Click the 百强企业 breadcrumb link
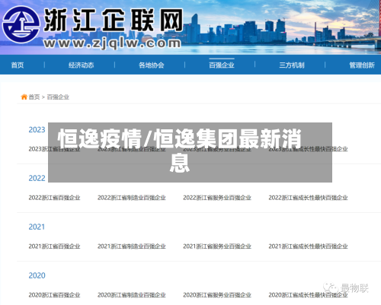The height and width of the screenshot is (305, 381). tap(58, 97)
